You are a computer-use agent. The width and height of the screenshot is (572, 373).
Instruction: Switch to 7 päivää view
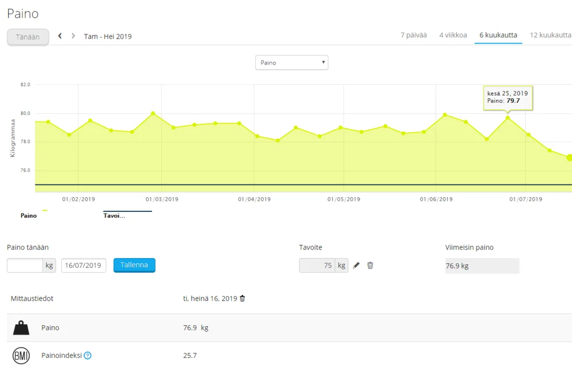(413, 35)
